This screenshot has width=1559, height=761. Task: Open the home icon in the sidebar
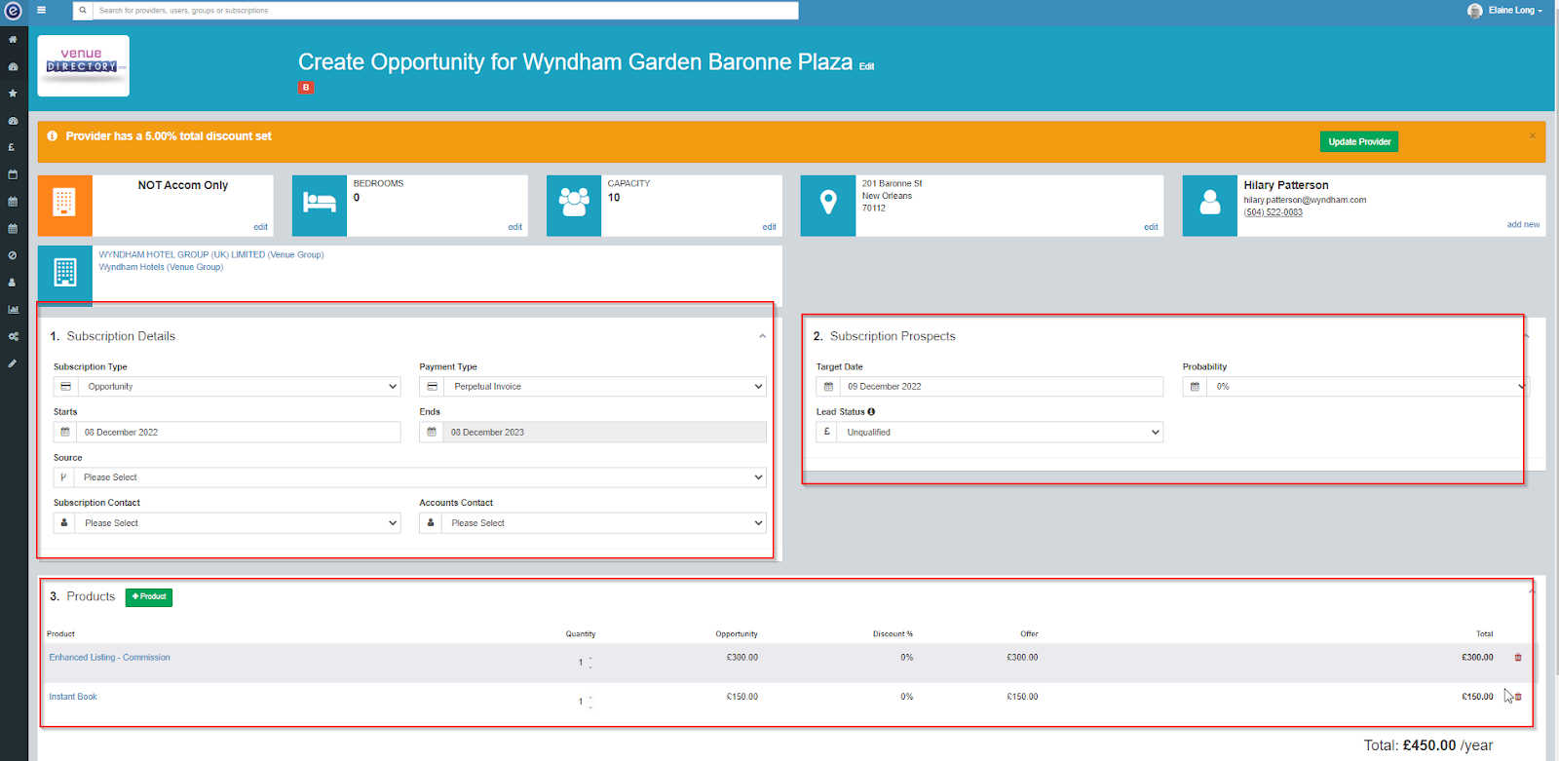pyautogui.click(x=13, y=40)
